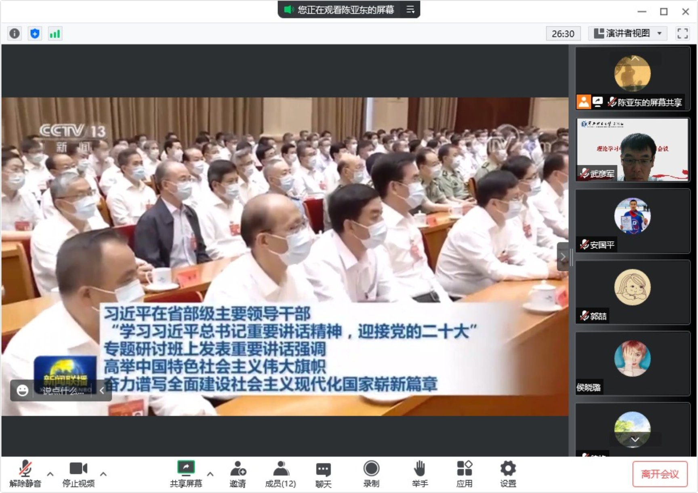698x493 pixels.
Task: Collapse the quick chat bar arrow
Action: [x=102, y=390]
